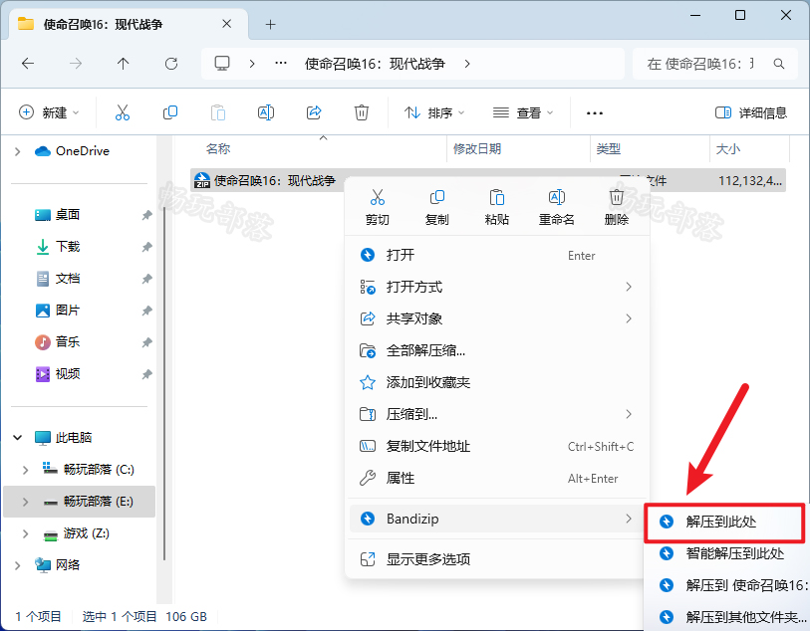This screenshot has width=810, height=631.
Task: Sort by the 类型 column header
Action: point(609,149)
